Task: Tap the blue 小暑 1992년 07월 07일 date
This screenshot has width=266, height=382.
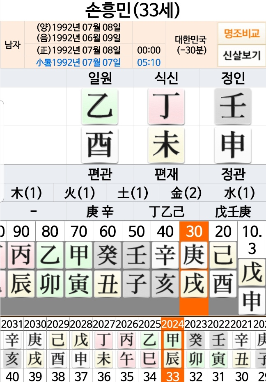Action: click(78, 63)
